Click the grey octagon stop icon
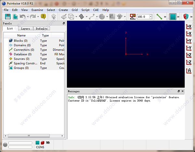Viewport: 195px width, 152px height. (5, 145)
